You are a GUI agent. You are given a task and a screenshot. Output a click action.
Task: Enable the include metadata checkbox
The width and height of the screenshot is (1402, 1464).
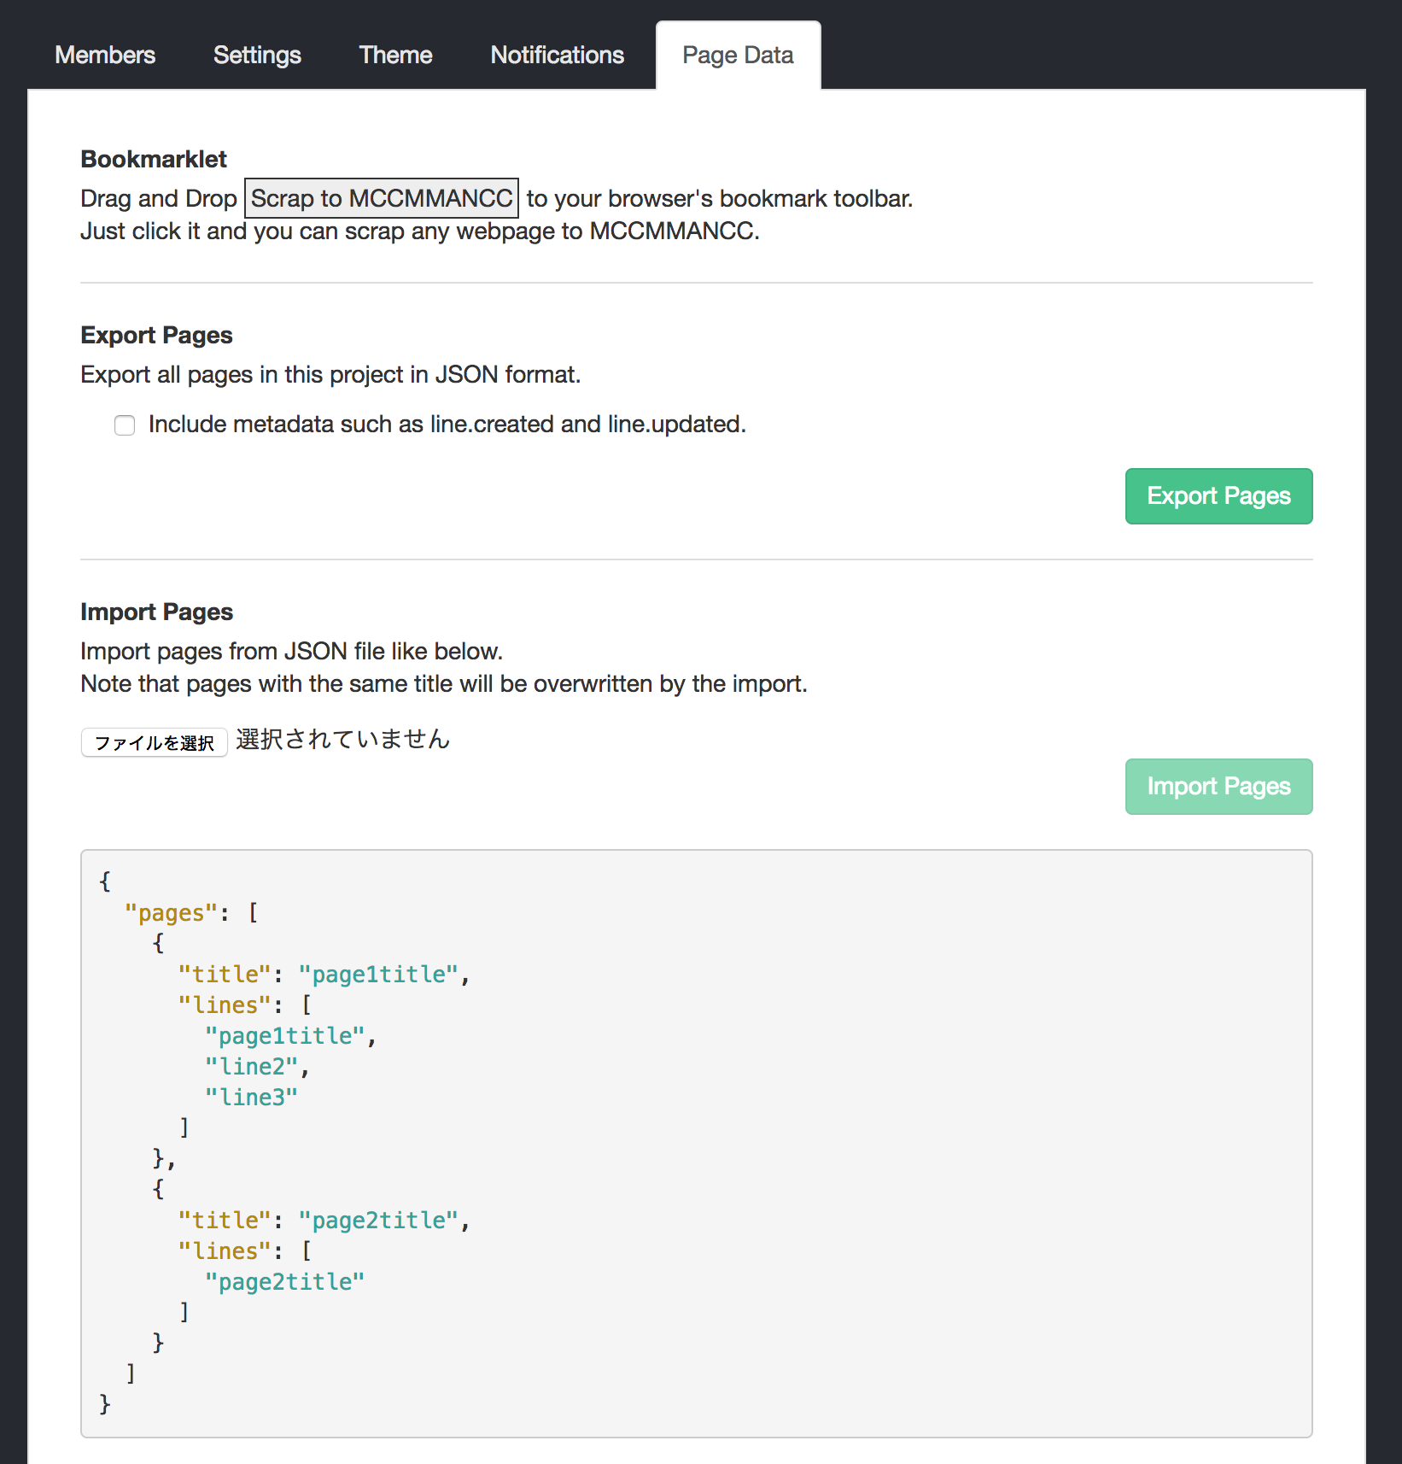pyautogui.click(x=125, y=425)
